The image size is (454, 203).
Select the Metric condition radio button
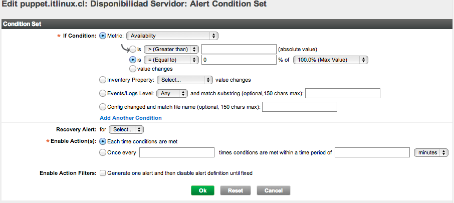[x=103, y=36]
